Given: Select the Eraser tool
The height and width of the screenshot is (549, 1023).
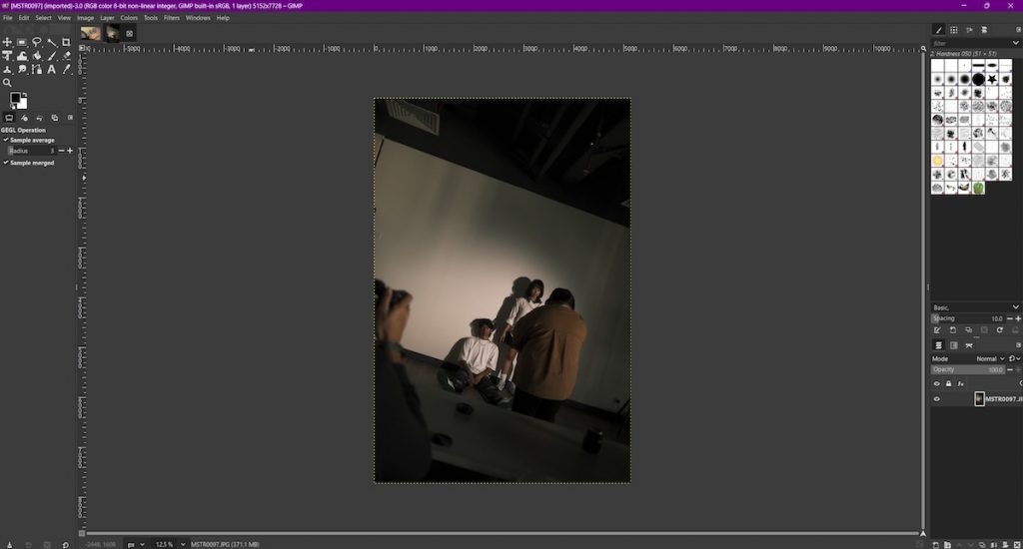Looking at the screenshot, I should (66, 56).
